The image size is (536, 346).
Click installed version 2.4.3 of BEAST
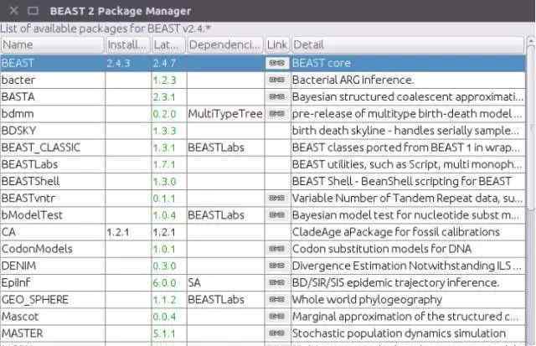pyautogui.click(x=118, y=63)
